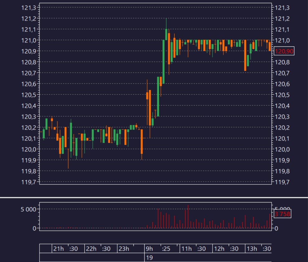Click the left axis 121,0 price label
The width and height of the screenshot is (308, 262).
point(29,40)
